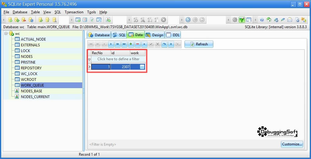311x159 pixels.
Task: Insert a record with green plus button
Action: [x=131, y=44]
